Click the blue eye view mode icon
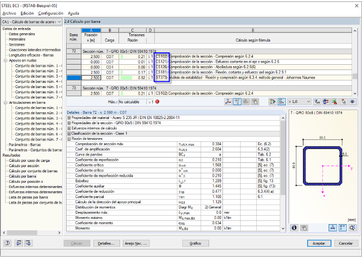Image resolution: width=362 pixels, height=258 pixels. click(x=352, y=101)
